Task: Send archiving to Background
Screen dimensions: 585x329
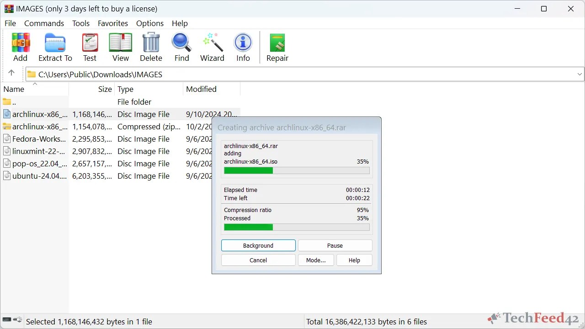Action: [x=258, y=245]
